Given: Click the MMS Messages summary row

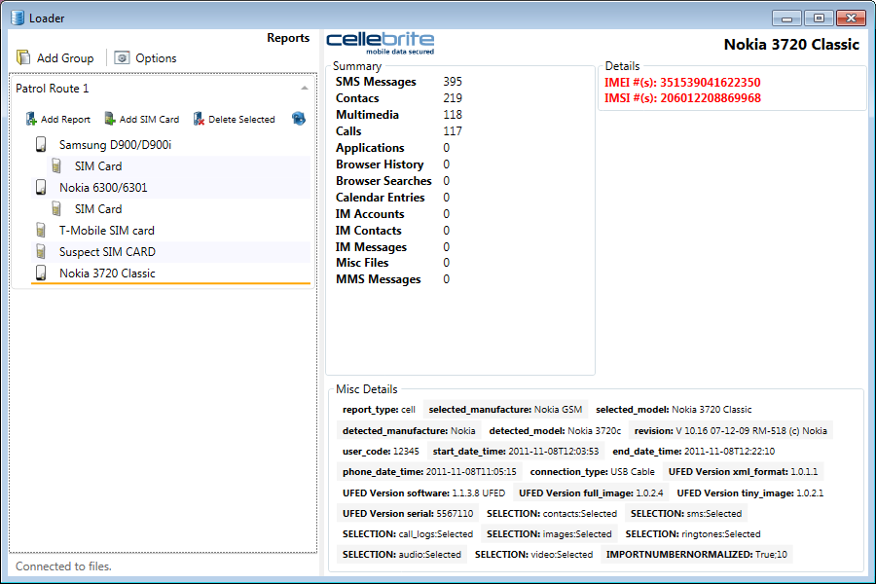Looking at the screenshot, I should (393, 279).
